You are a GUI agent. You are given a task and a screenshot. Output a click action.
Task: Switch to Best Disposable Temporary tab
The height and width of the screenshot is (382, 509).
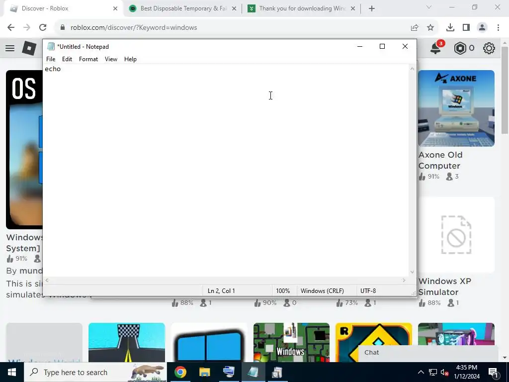coord(183,8)
